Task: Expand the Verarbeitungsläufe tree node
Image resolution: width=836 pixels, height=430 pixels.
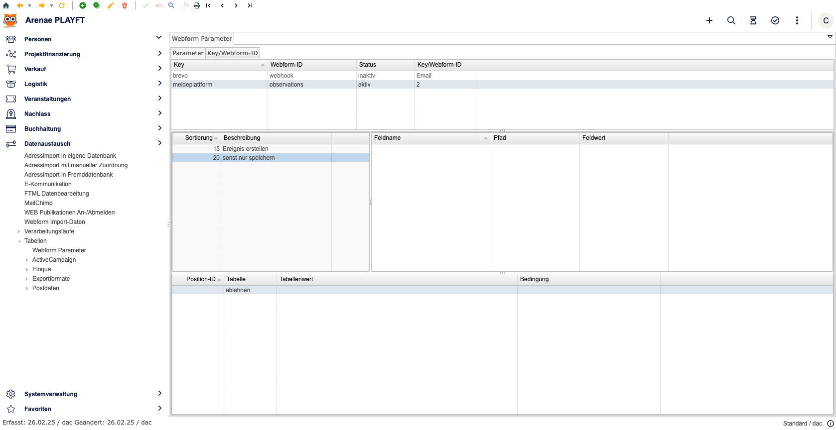Action: pyautogui.click(x=19, y=231)
